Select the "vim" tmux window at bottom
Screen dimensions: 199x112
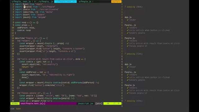pos(12,109)
